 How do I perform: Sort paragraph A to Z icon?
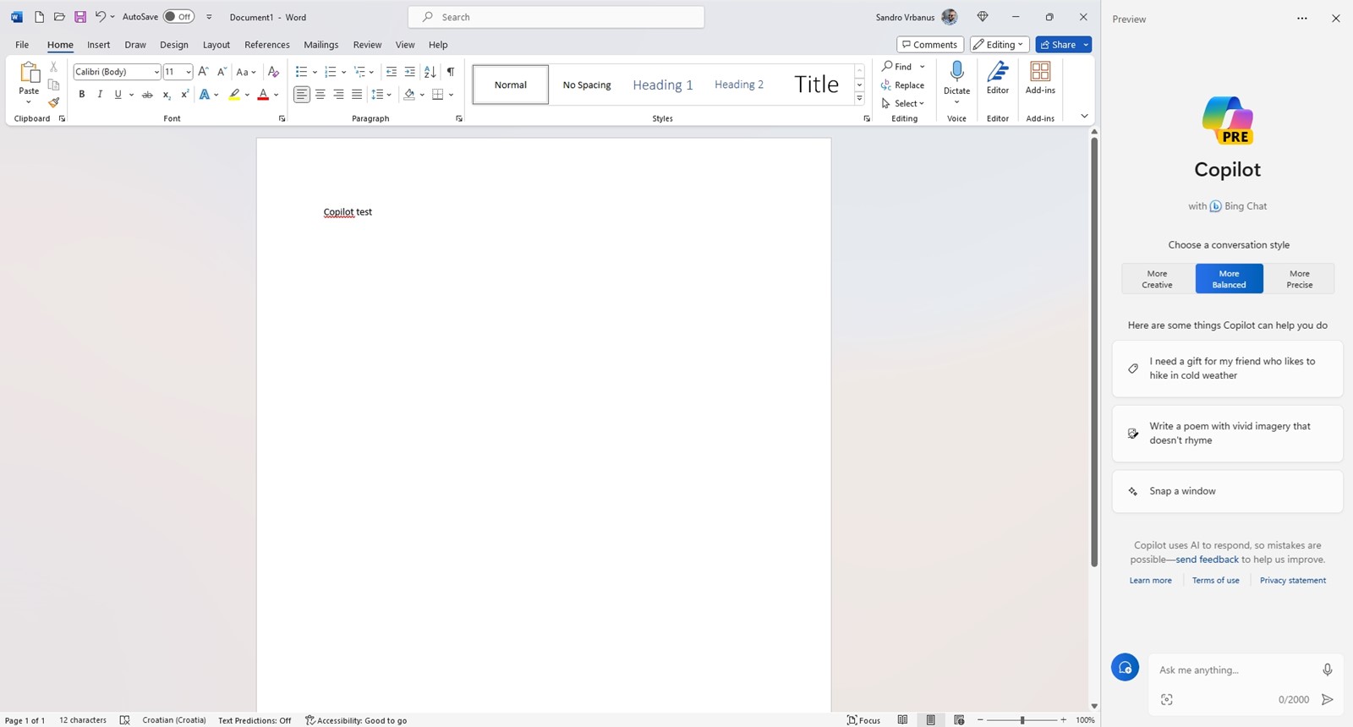coord(430,72)
